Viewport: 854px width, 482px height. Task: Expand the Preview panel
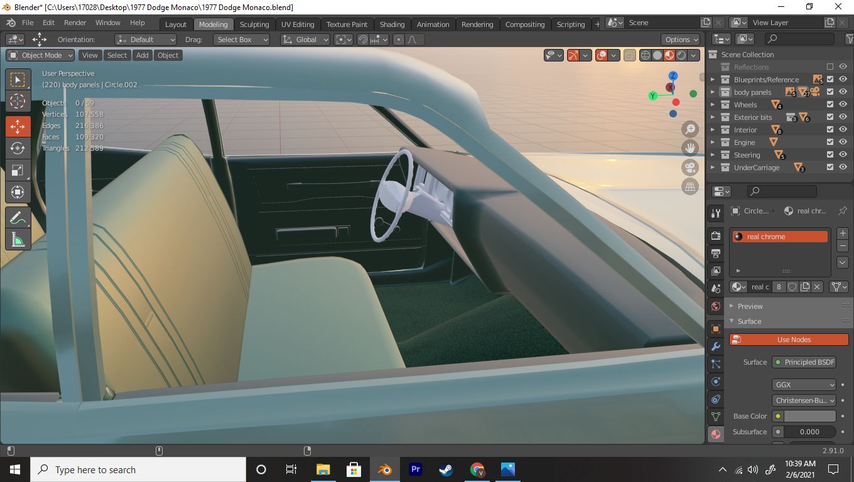[750, 306]
